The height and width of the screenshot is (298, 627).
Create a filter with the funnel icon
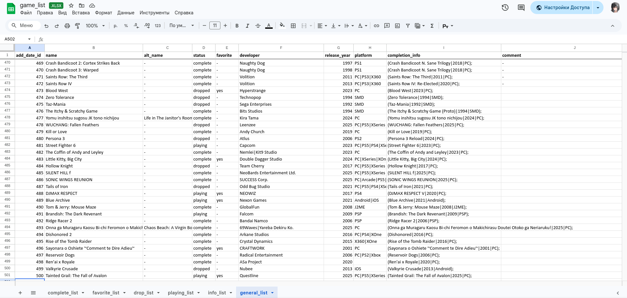(x=408, y=26)
